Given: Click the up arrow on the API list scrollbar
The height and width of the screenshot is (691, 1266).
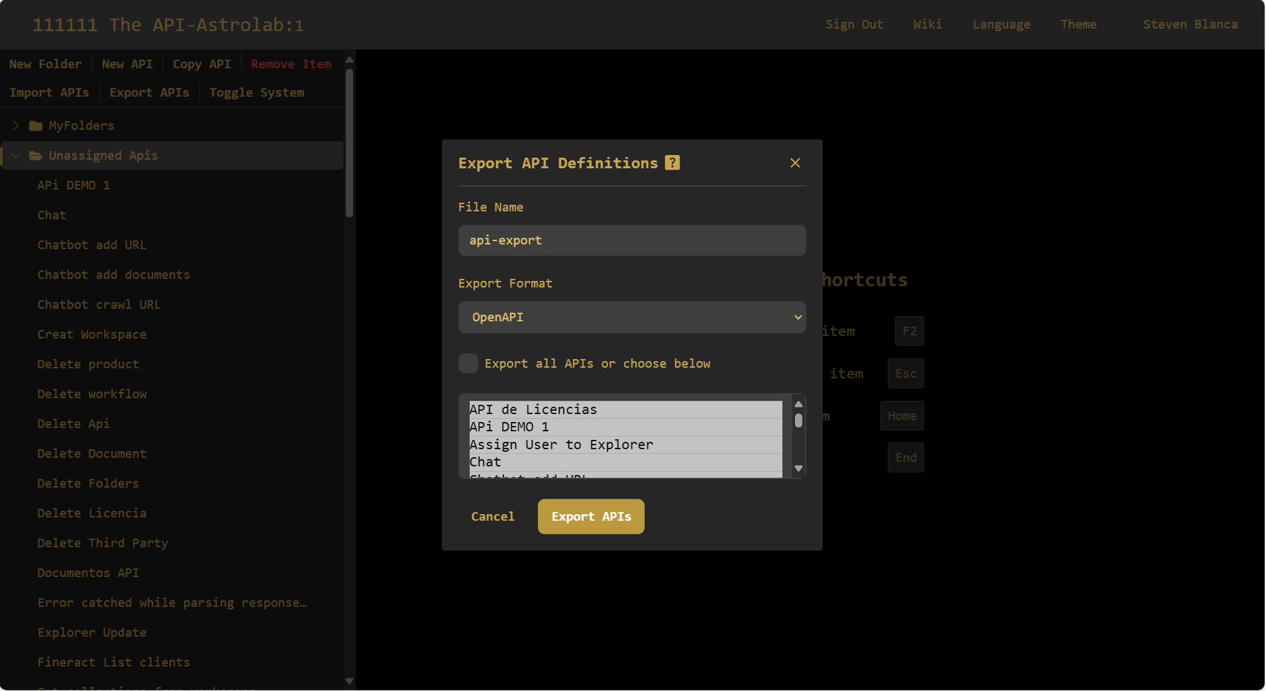Looking at the screenshot, I should click(798, 404).
